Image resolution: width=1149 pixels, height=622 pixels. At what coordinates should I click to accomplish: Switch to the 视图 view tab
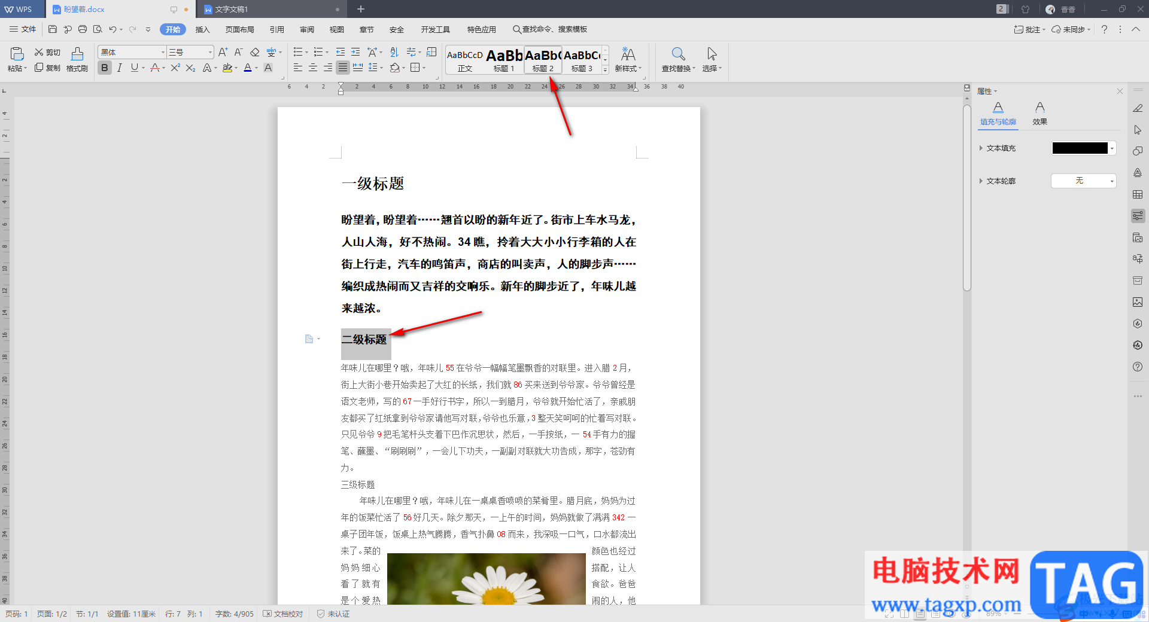(337, 29)
